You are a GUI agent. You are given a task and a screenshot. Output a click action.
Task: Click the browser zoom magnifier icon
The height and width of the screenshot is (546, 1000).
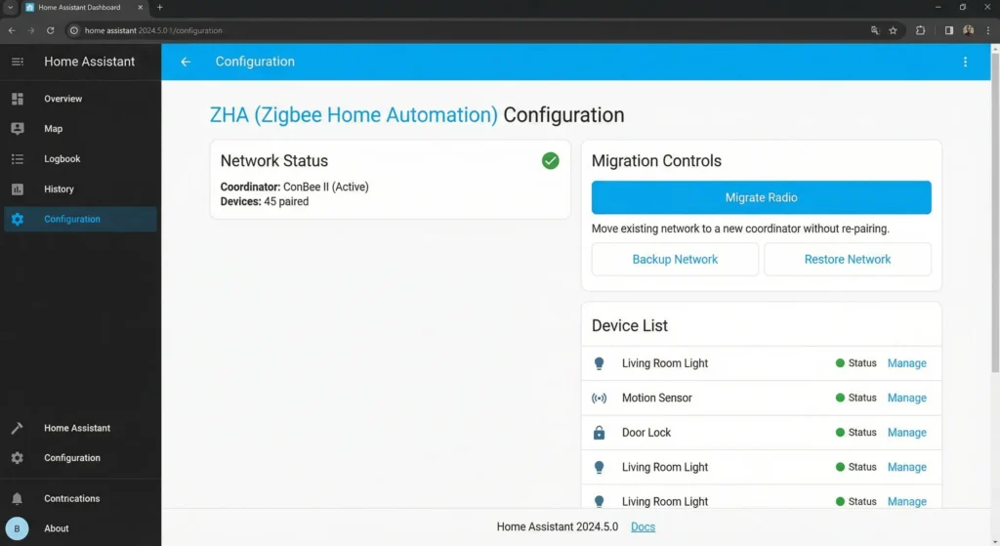[x=875, y=30]
